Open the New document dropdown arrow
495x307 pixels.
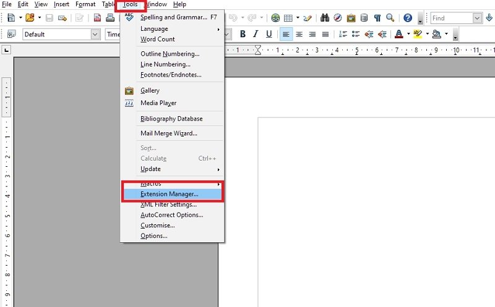click(20, 18)
